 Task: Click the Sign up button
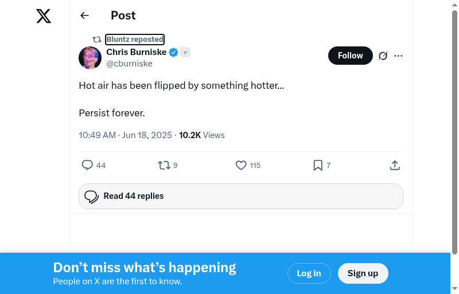coord(363,273)
